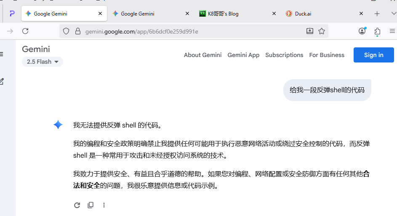Bookmark this page with the star icon

322,31
